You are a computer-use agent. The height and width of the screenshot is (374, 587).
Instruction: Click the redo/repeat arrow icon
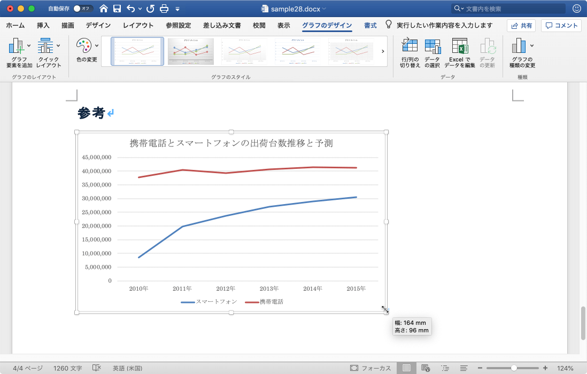coord(150,9)
